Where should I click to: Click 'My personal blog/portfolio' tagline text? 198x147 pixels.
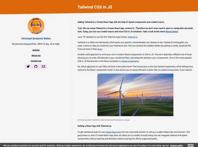(x=36, y=44)
